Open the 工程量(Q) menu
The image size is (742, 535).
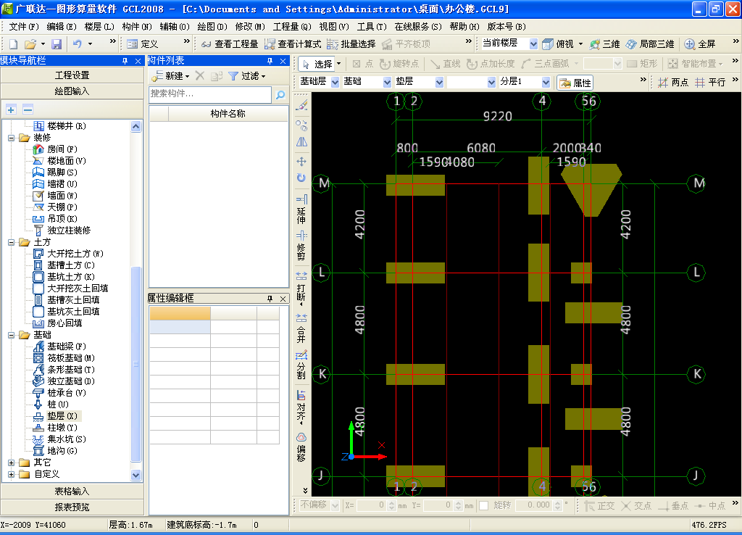coord(292,27)
